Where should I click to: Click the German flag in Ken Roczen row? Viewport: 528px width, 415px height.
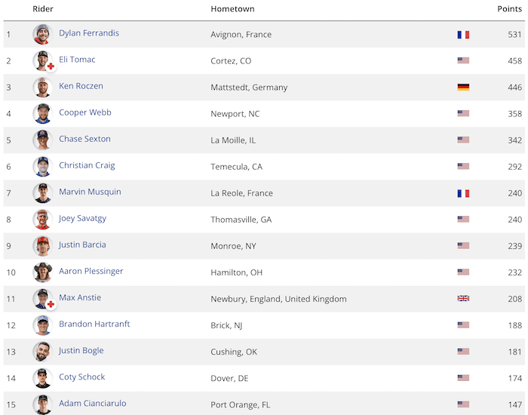pyautogui.click(x=463, y=88)
